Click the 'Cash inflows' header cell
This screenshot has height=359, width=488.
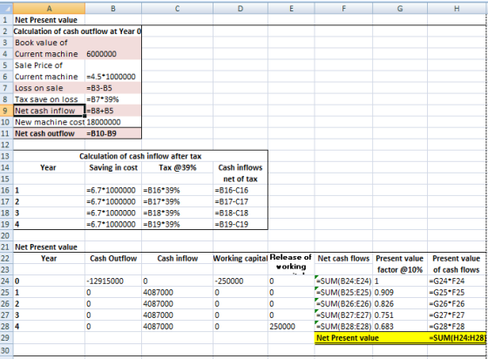pos(241,167)
